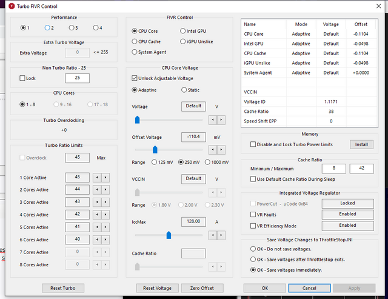The image size is (388, 299).
Task: Increase Offset Voltage with right arrow
Action: [221, 149]
